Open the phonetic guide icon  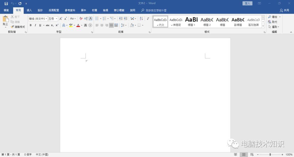86,19
